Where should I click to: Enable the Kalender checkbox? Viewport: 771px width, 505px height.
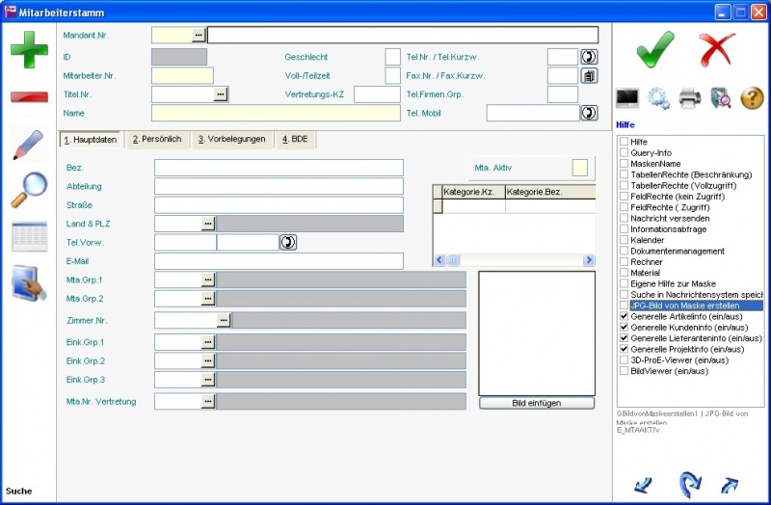pos(625,240)
